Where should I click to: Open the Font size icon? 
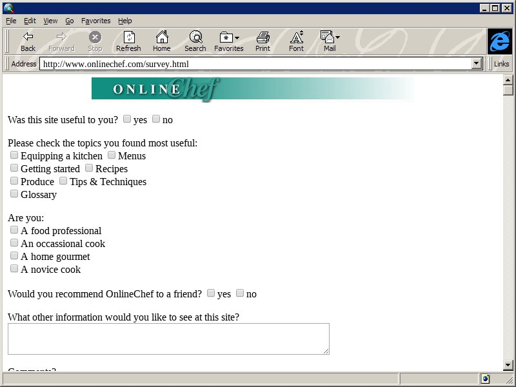coord(296,41)
